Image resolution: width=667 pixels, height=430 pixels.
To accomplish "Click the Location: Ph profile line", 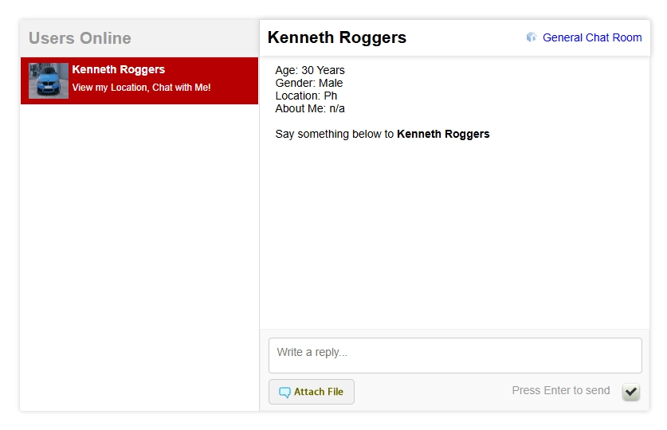I will [x=306, y=96].
